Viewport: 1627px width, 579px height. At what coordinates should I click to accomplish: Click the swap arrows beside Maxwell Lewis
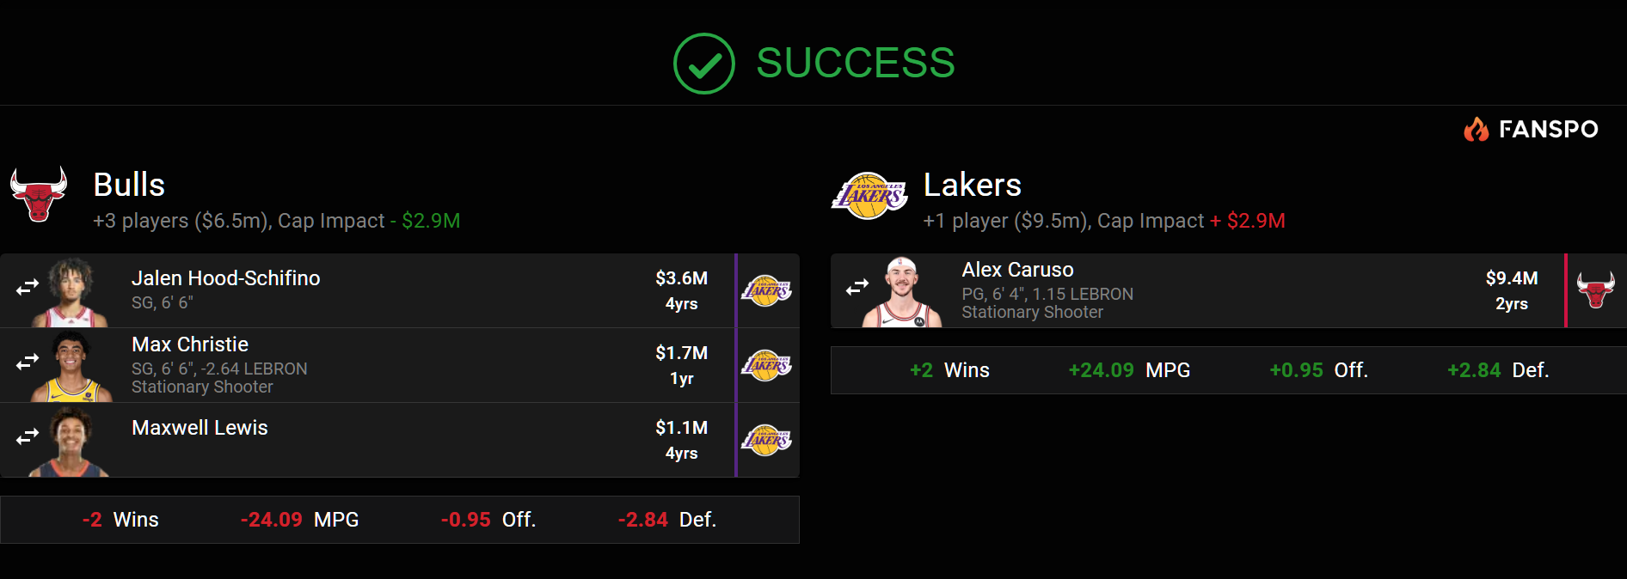click(28, 437)
